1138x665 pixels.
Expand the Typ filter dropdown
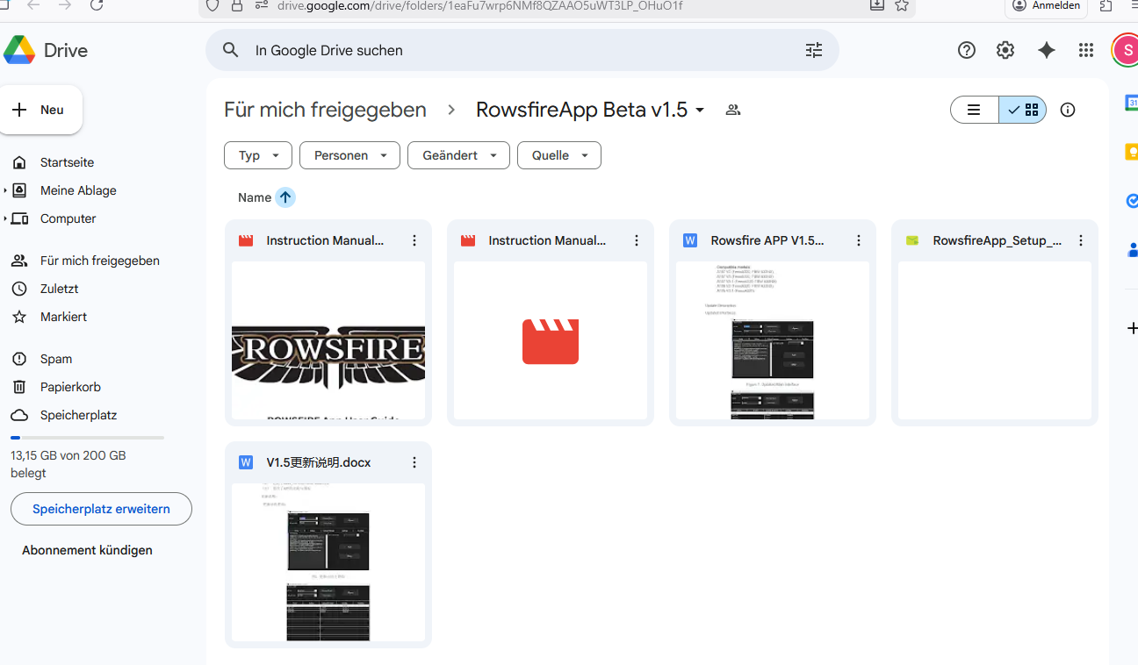(258, 155)
